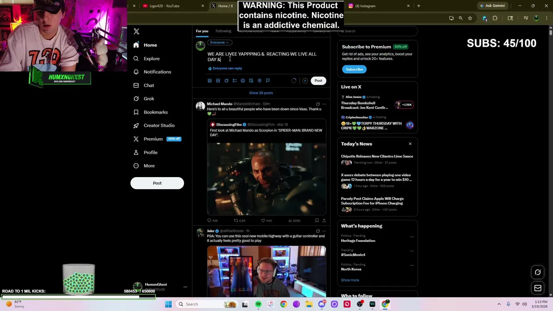The height and width of the screenshot is (311, 553).
Task: Dismiss the Today's News panel
Action: 410,144
